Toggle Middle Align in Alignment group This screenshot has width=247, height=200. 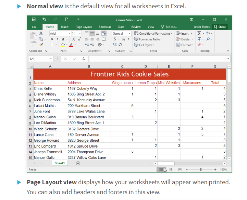point(92,33)
